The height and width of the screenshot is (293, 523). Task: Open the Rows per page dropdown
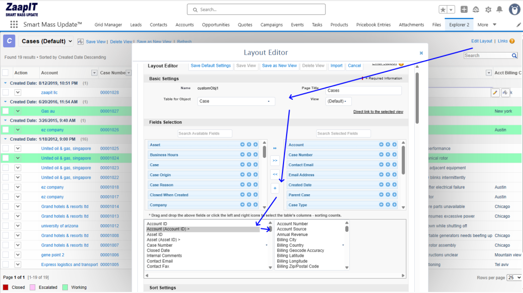click(x=514, y=277)
